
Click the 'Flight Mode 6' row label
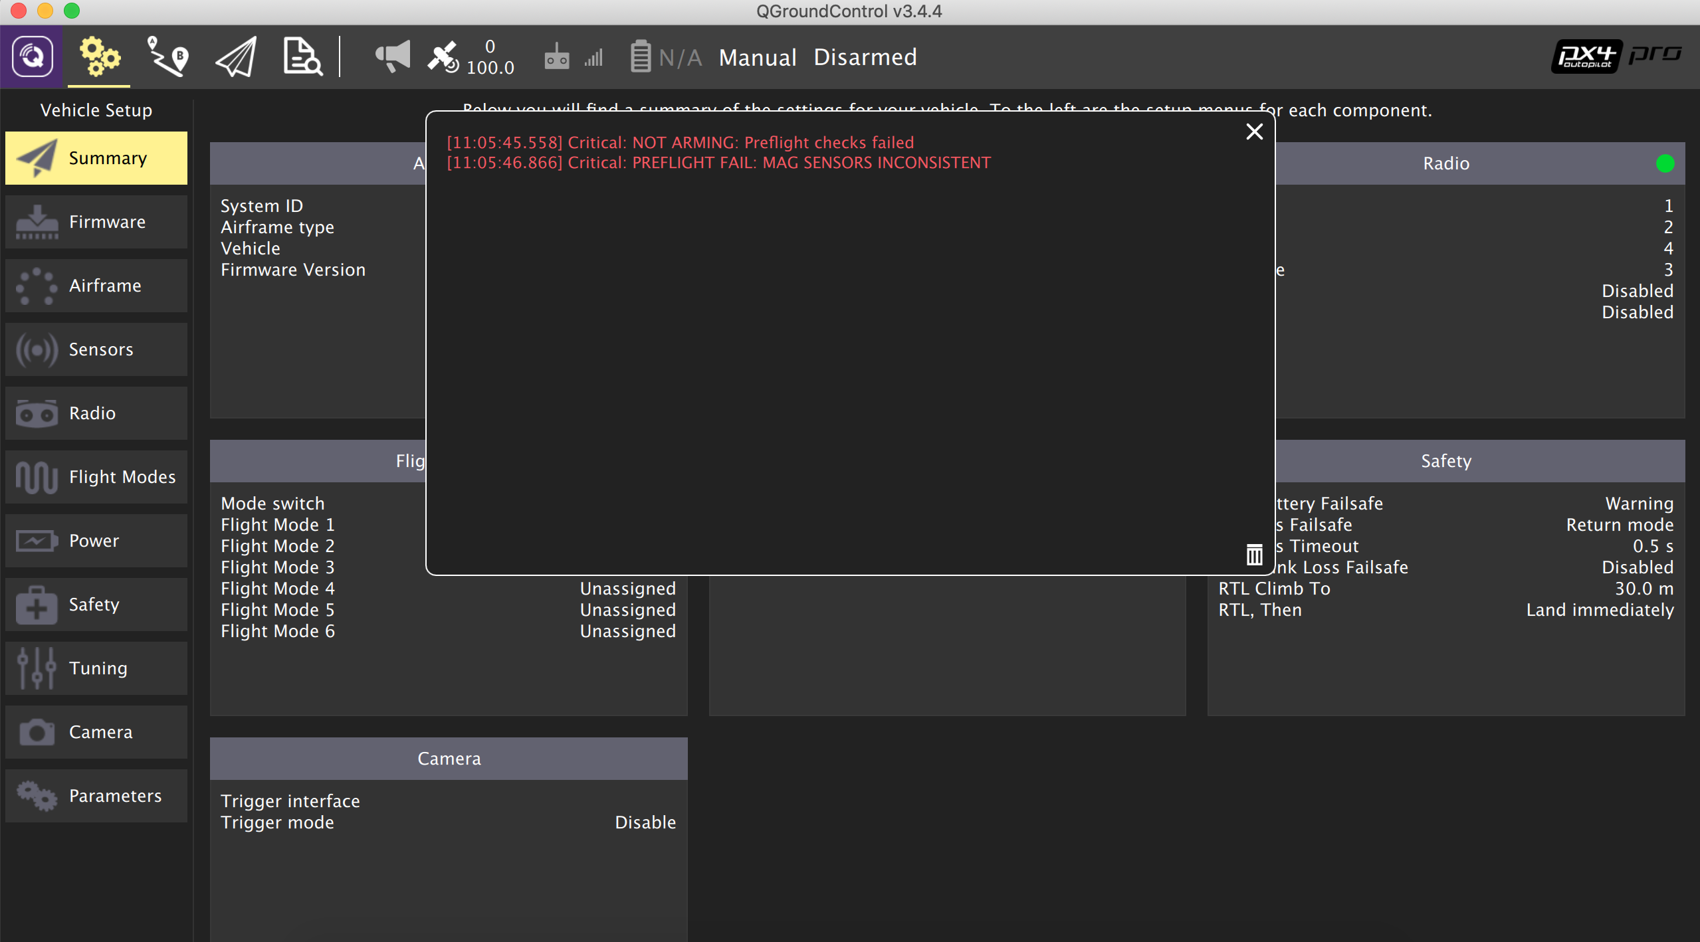coord(278,631)
